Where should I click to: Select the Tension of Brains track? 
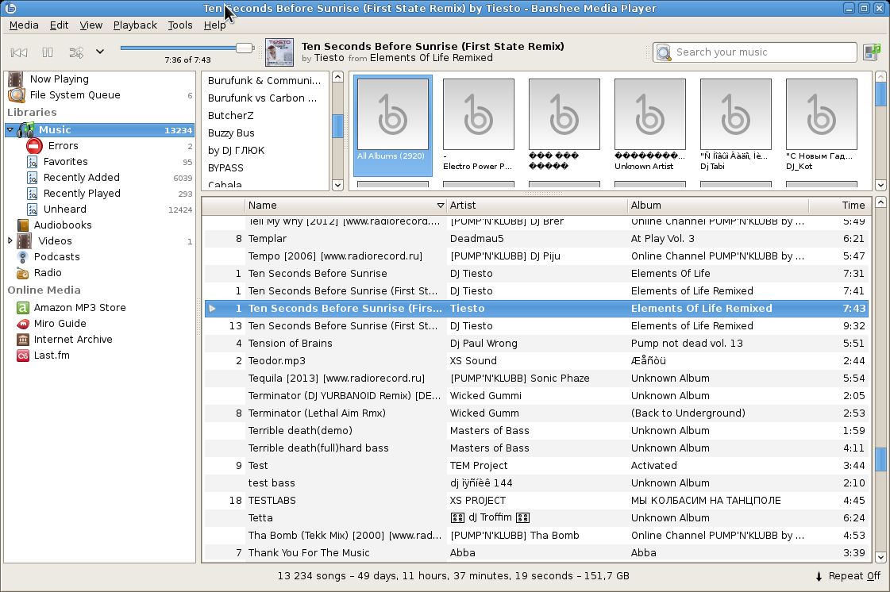[536, 344]
